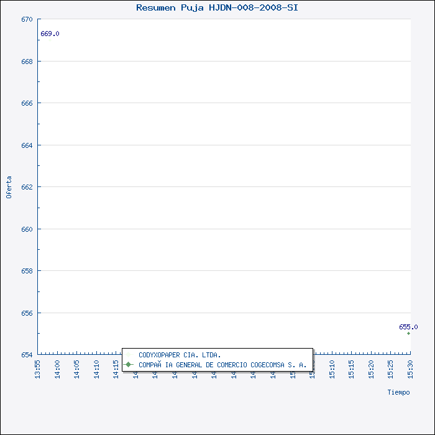Click the 658 value on the Oferta axis

27,271
